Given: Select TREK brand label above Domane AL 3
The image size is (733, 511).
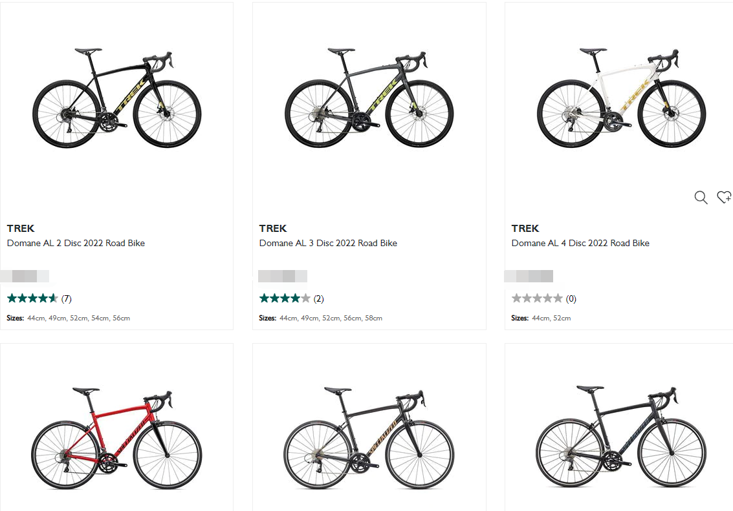Looking at the screenshot, I should point(273,229).
